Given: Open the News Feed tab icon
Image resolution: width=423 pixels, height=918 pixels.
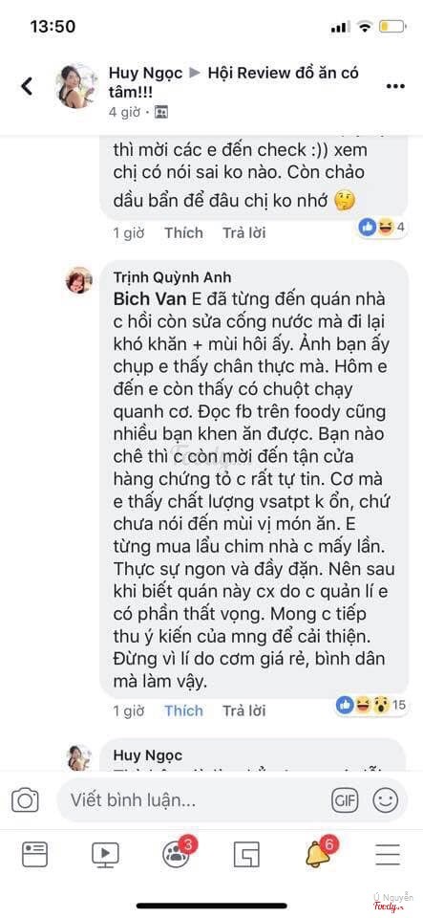Looking at the screenshot, I should tap(34, 855).
